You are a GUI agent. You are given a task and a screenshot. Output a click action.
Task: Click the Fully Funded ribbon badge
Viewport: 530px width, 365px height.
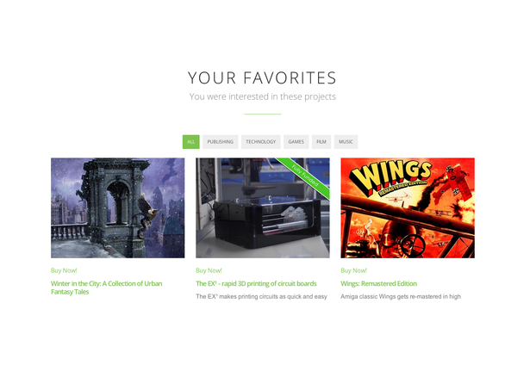304,177
